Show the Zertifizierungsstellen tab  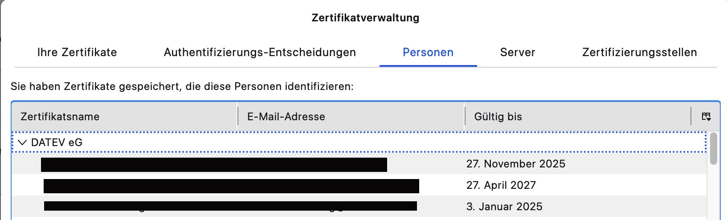coord(639,53)
